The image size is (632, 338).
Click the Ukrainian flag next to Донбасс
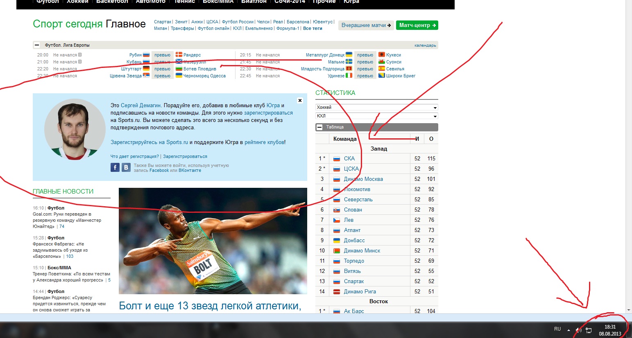[337, 241]
